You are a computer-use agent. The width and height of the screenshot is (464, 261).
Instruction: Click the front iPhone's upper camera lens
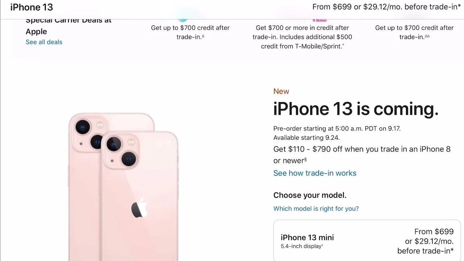(x=114, y=144)
